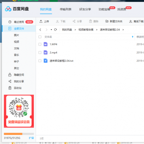Expand the arrow after 速来架设教程2.04 breadcrumb
The height and width of the screenshot is (144, 144).
(x=123, y=30)
